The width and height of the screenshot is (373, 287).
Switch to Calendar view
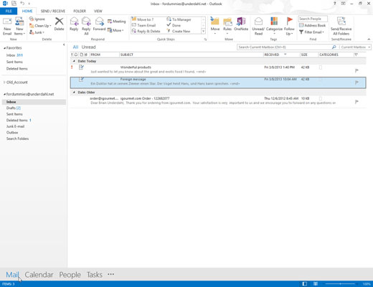tap(39, 275)
